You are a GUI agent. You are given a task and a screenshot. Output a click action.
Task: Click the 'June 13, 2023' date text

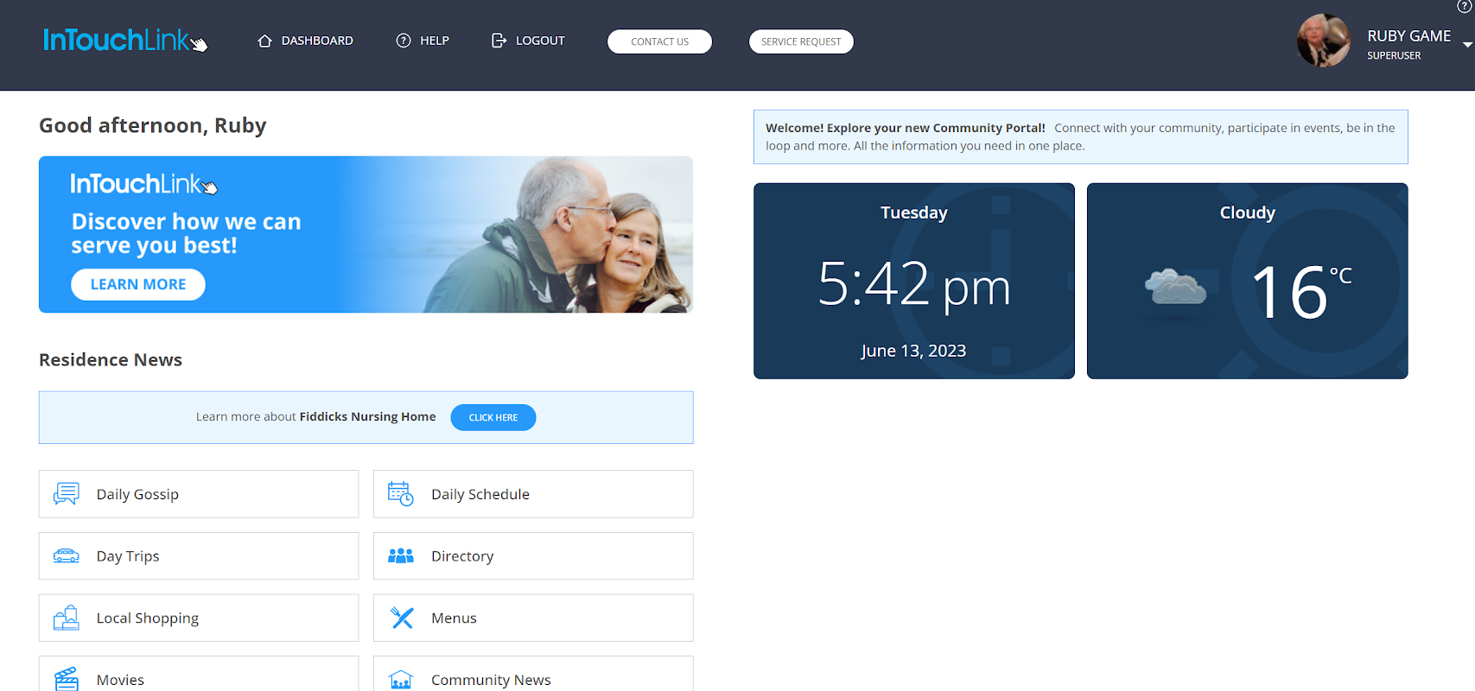click(x=913, y=351)
